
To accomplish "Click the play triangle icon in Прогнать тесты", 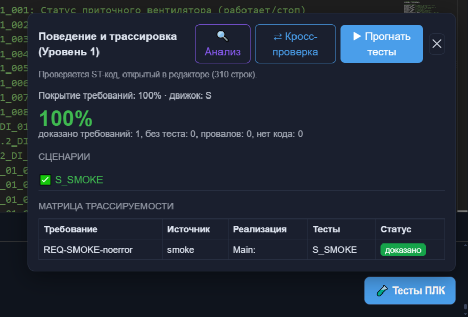I will 357,36.
